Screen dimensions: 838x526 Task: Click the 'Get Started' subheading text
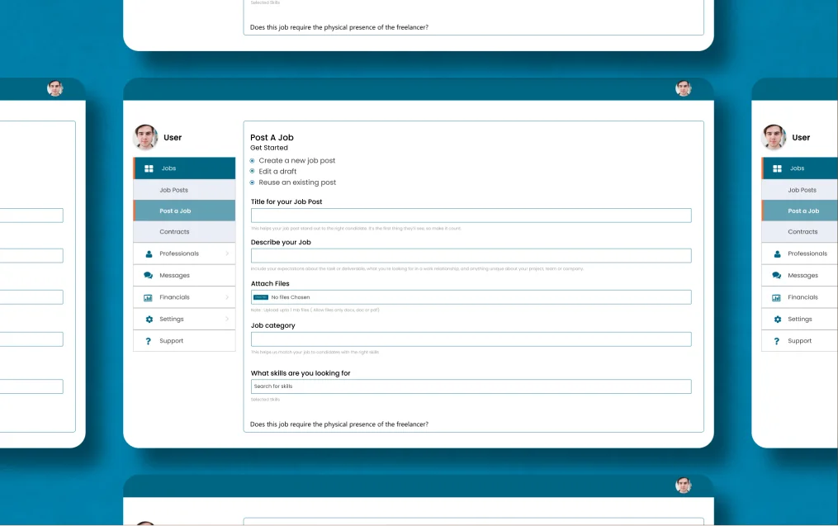[x=269, y=148]
